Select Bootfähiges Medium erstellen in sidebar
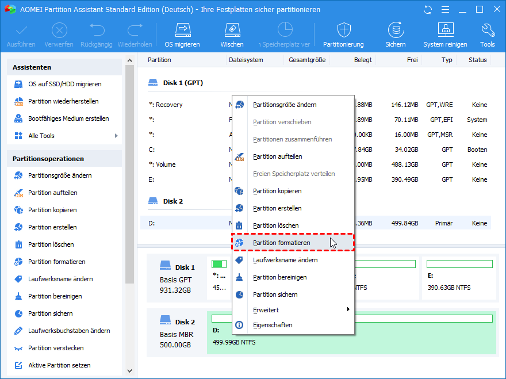The image size is (506, 379). coord(68,118)
